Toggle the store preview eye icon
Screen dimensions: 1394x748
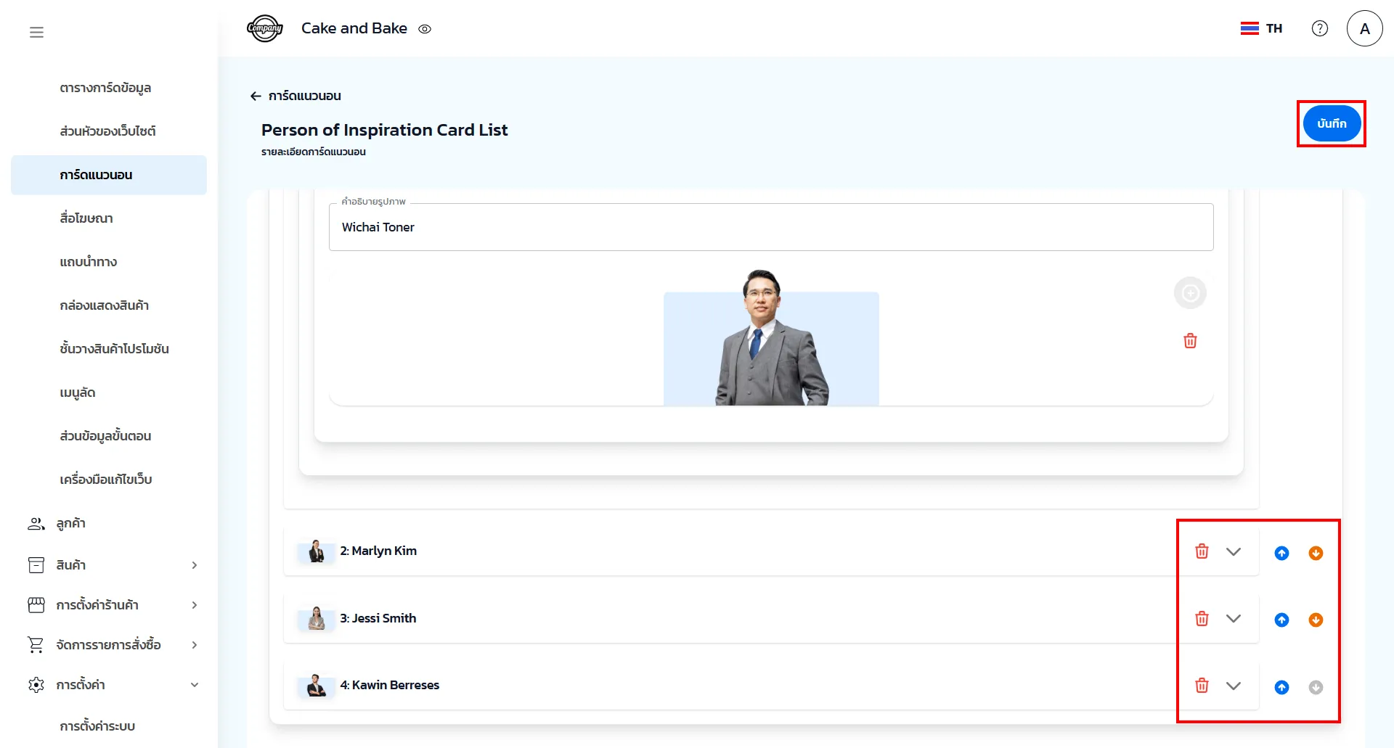click(425, 29)
